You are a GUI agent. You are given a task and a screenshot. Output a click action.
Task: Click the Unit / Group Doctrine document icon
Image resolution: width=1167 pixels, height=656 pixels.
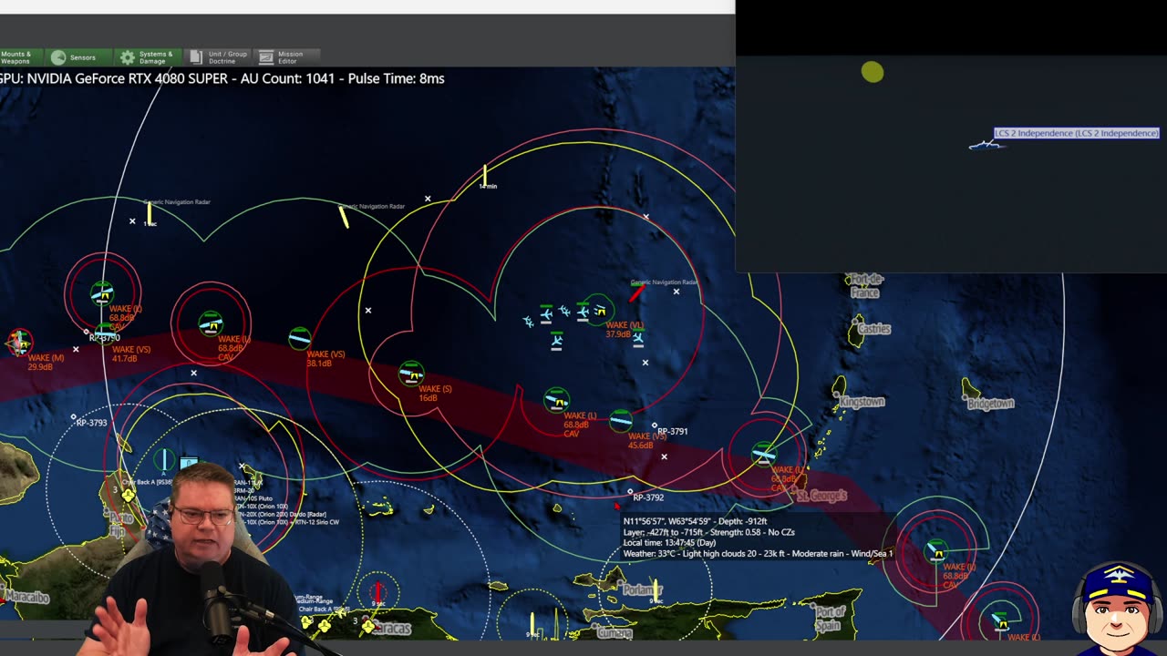(x=195, y=57)
